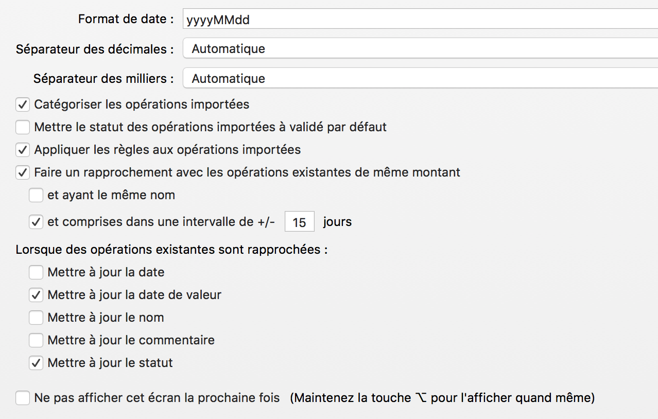Toggle Faire un rapprochement avec les opérations existantes
Viewport: 658px width, 419px height.
pyautogui.click(x=23, y=172)
